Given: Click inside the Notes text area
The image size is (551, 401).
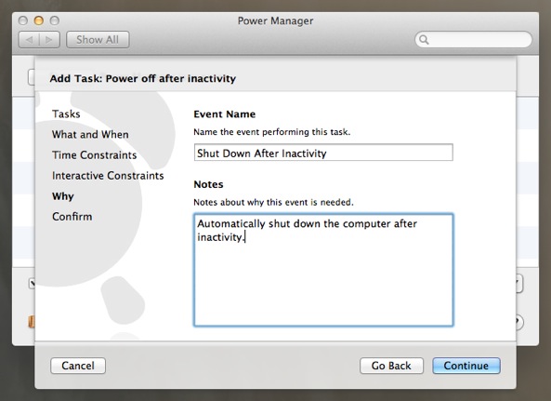Looking at the screenshot, I should [x=323, y=270].
